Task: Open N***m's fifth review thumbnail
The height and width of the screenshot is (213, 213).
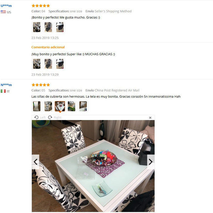Action: (83, 106)
